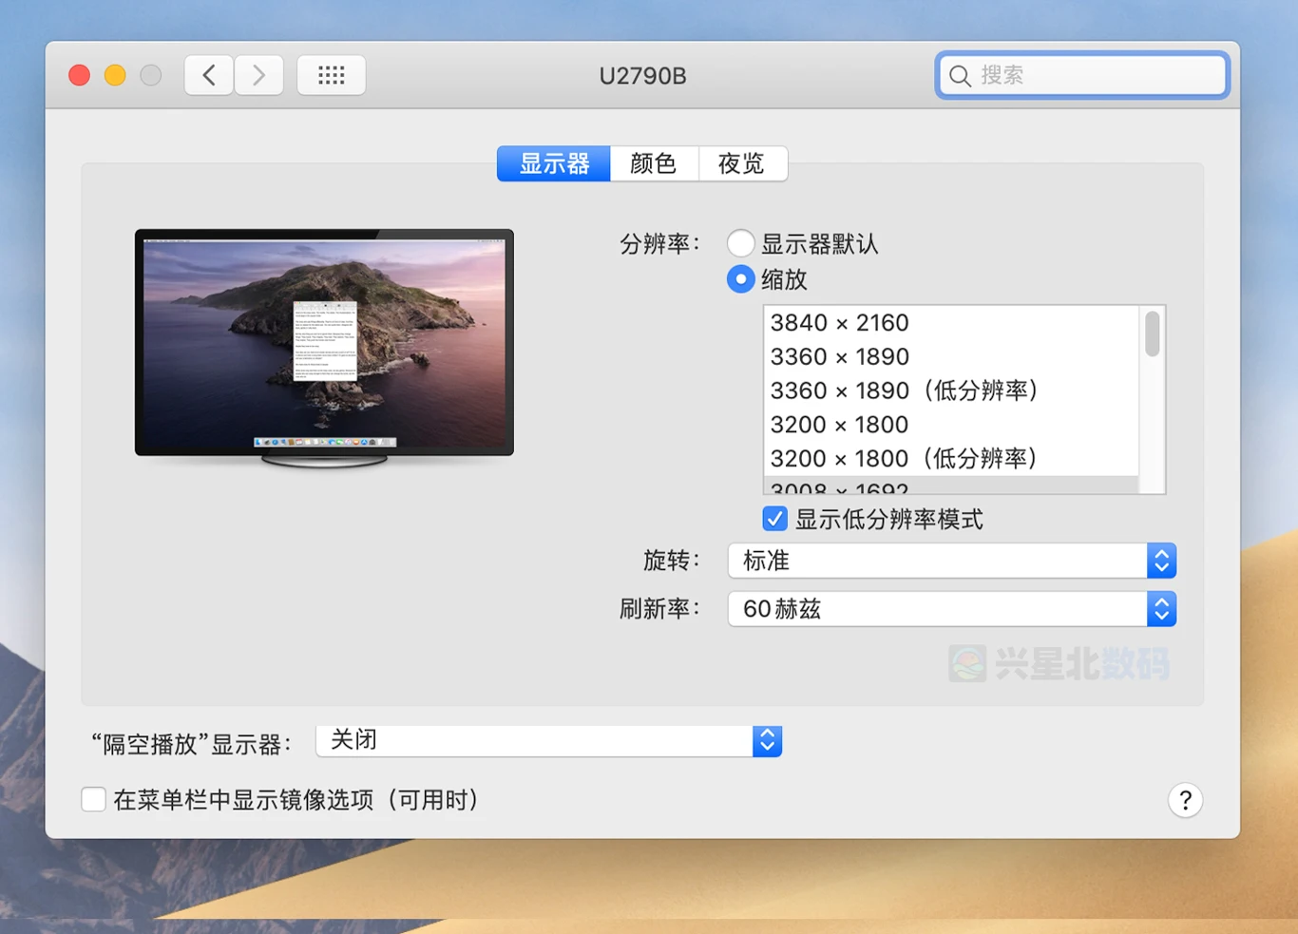Show all preferences grid icon
This screenshot has width=1298, height=934.
(x=331, y=75)
